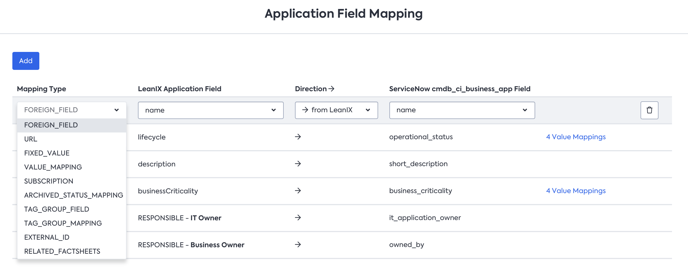Viewport: 688px width, 277px height.
Task: Click RESPONSIBLE - Business Owner row
Action: click(191, 245)
